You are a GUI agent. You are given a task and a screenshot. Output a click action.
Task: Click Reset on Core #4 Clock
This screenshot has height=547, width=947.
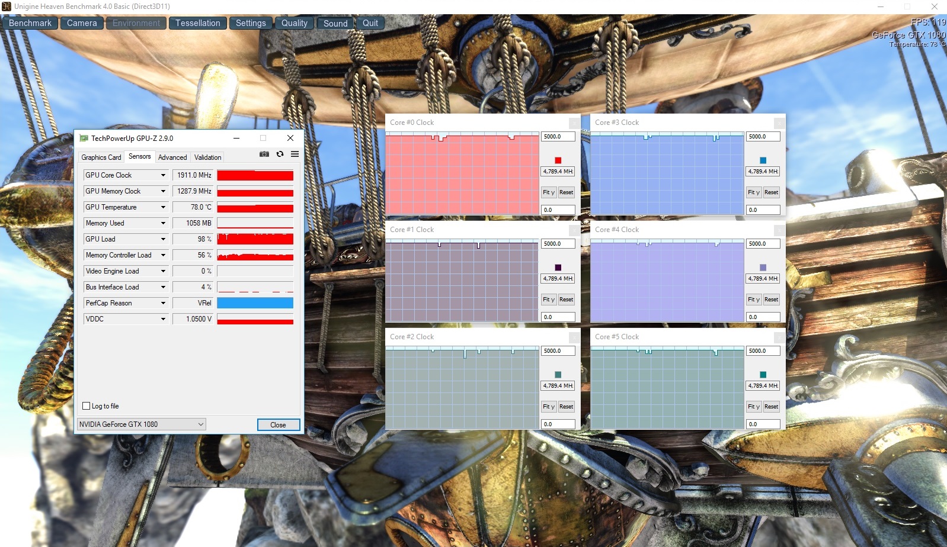coord(772,300)
